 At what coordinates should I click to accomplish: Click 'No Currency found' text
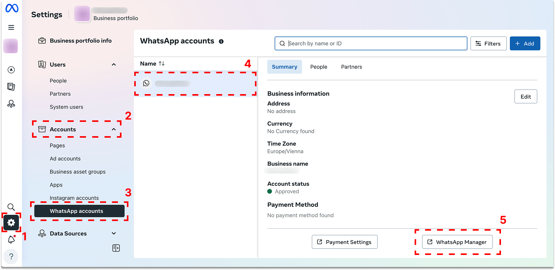click(x=291, y=131)
